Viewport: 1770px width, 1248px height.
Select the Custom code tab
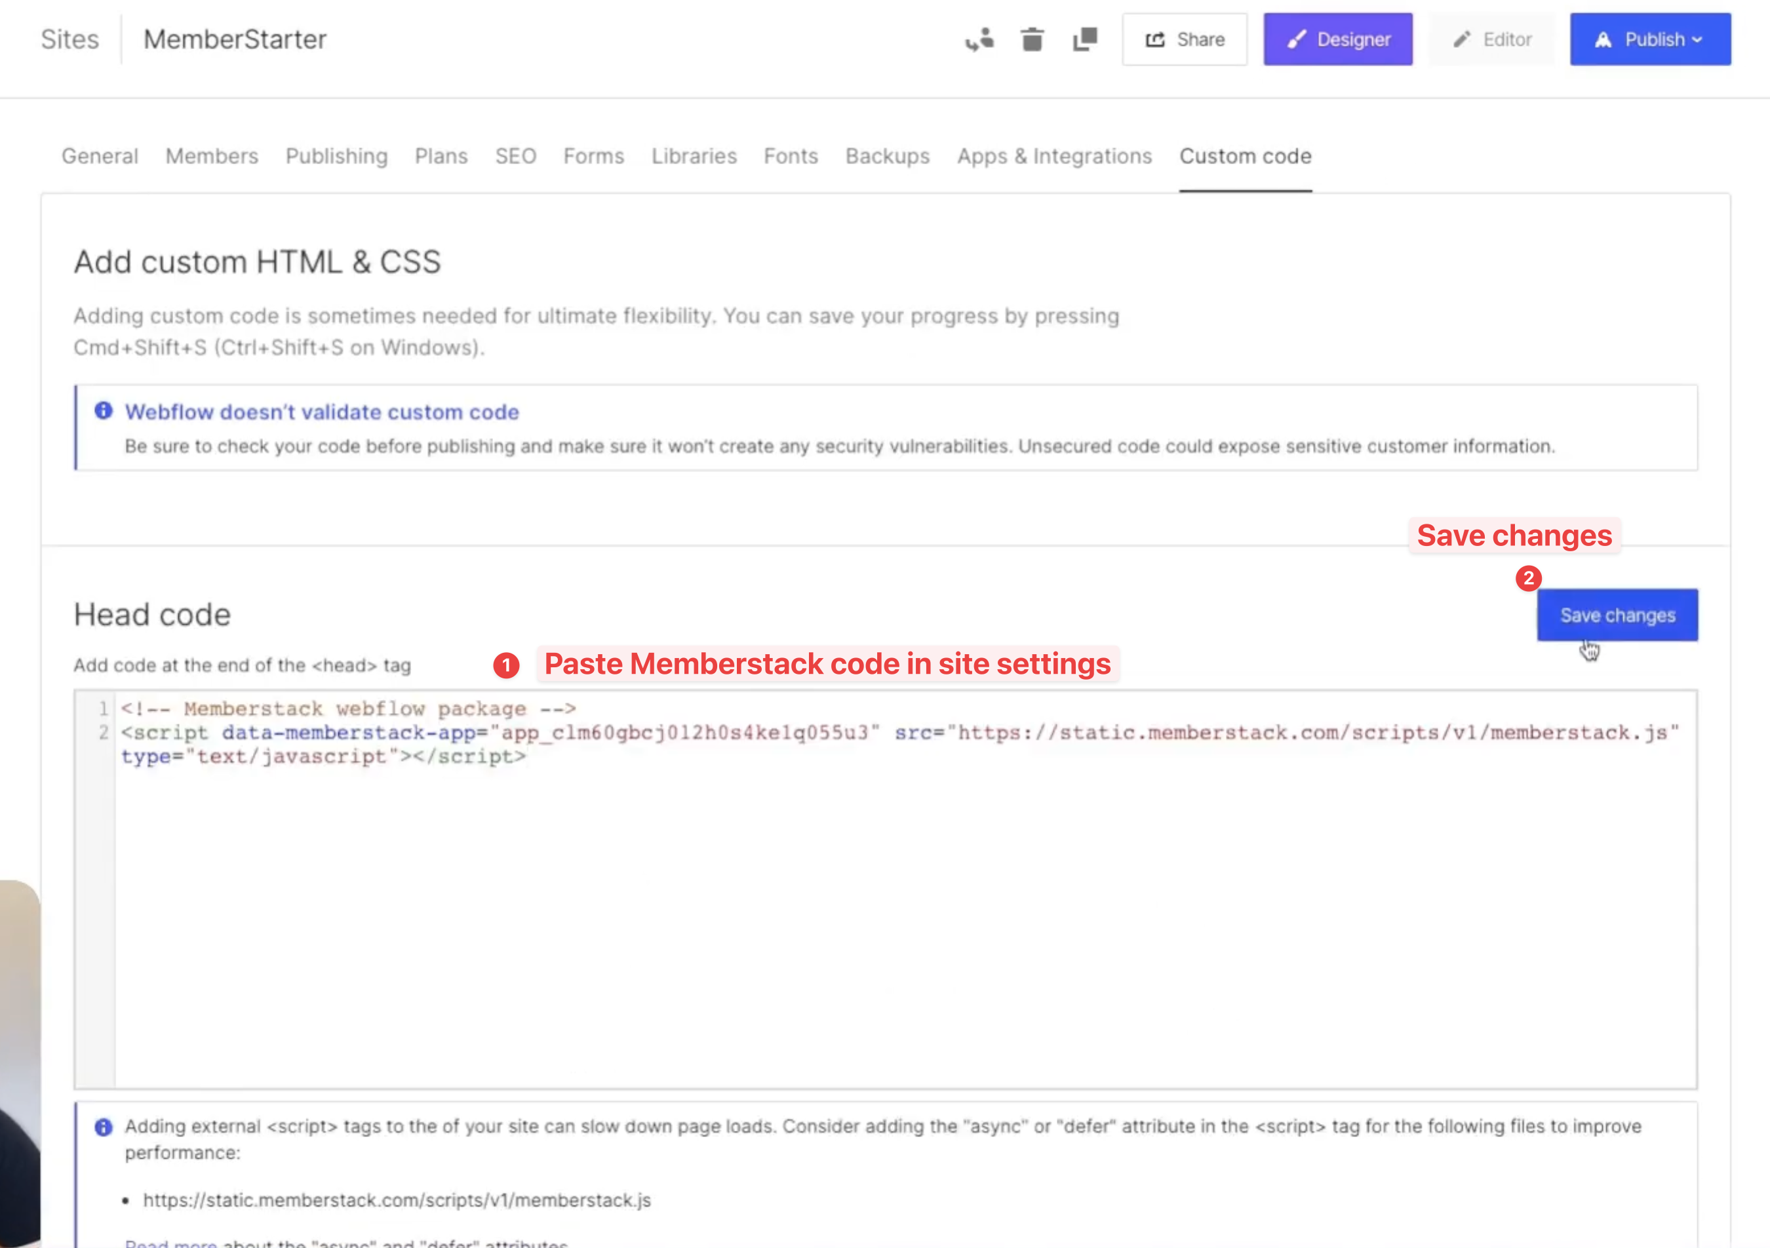[1245, 156]
